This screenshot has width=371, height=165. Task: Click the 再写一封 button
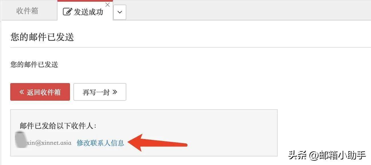[x=100, y=92]
